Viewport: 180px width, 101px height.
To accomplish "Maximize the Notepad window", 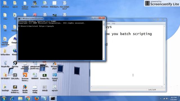I will 158,20.
